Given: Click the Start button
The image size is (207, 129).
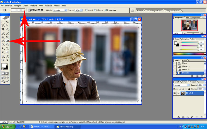Looking at the screenshot, I should (x=8, y=127).
